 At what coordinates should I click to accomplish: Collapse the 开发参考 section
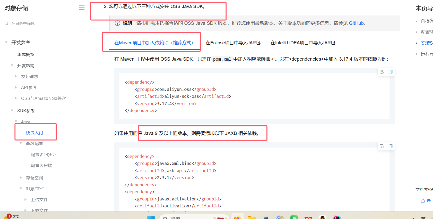pos(6,42)
